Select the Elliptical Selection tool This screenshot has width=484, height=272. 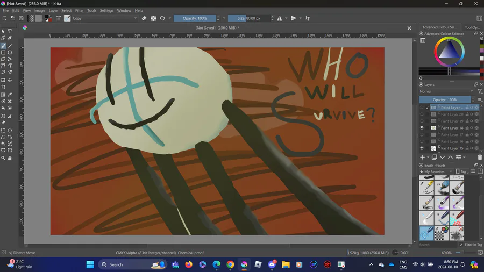pyautogui.click(x=10, y=131)
